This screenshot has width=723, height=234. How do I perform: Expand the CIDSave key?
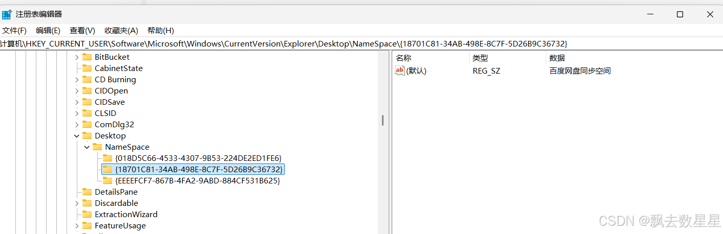pyautogui.click(x=77, y=102)
